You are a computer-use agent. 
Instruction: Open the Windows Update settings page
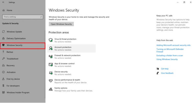(14, 32)
